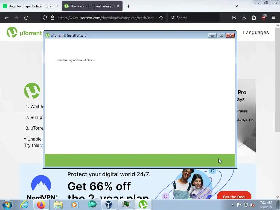Viewport: 280px width, 210px height.
Task: Open the media player taskbar icon
Action: click(x=75, y=205)
